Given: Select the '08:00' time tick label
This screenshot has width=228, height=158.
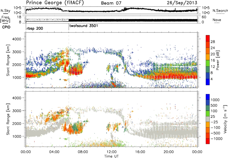Looking at the screenshot, I should click(83, 152).
